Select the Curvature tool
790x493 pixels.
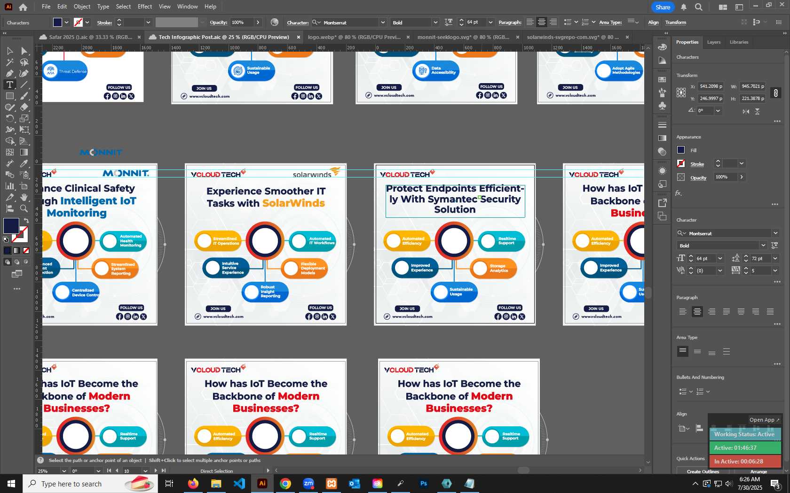click(x=24, y=73)
